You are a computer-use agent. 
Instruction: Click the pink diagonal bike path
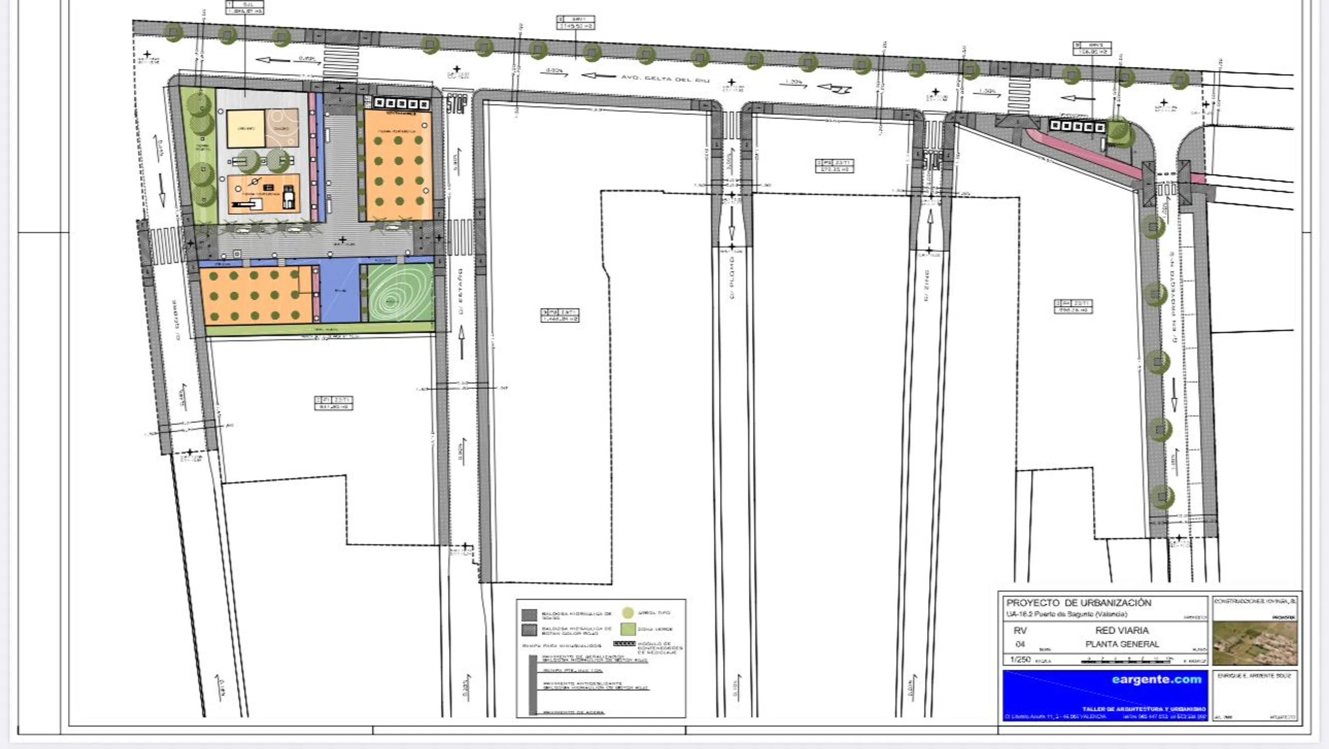[x=1083, y=153]
